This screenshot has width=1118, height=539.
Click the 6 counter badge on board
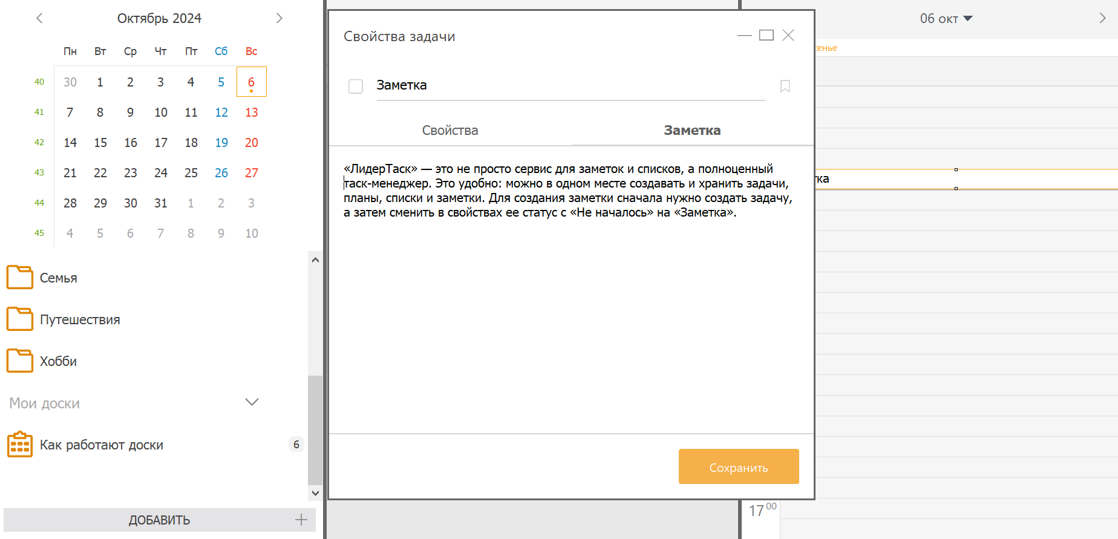coord(296,445)
